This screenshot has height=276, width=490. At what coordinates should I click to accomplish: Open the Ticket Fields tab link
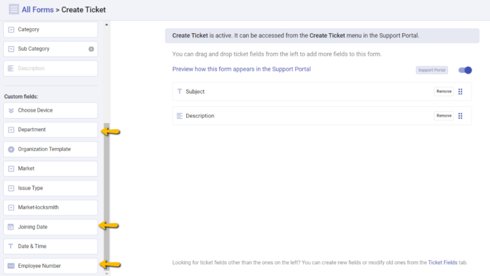(443, 263)
